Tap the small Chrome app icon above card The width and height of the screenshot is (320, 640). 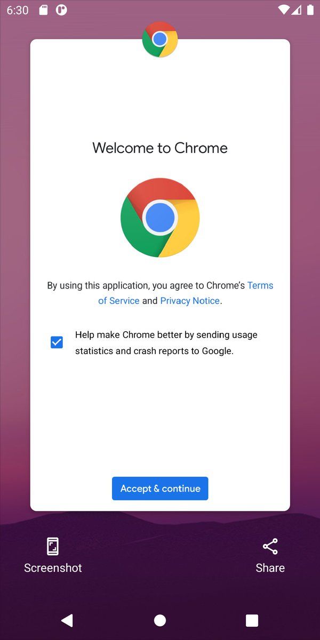coord(160,39)
